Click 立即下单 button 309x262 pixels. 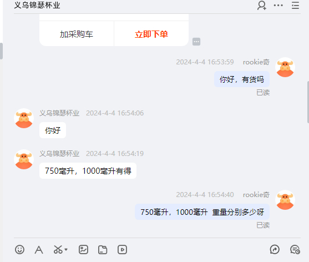coord(151,34)
